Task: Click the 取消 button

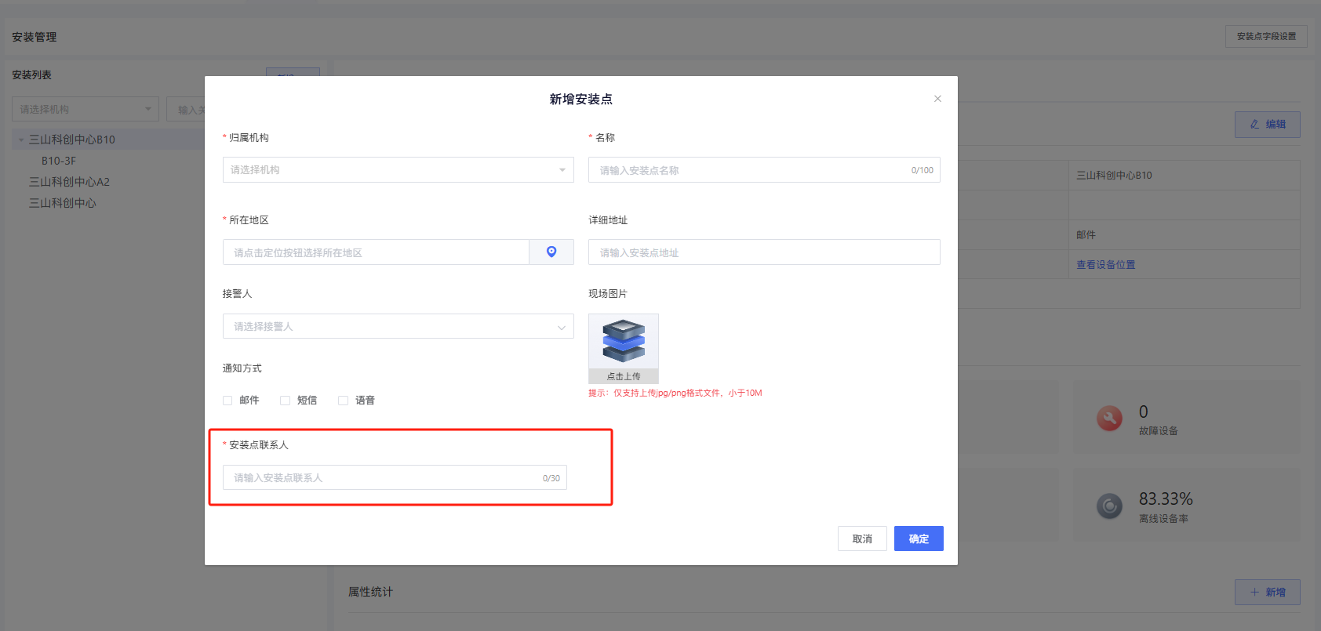Action: [x=862, y=539]
